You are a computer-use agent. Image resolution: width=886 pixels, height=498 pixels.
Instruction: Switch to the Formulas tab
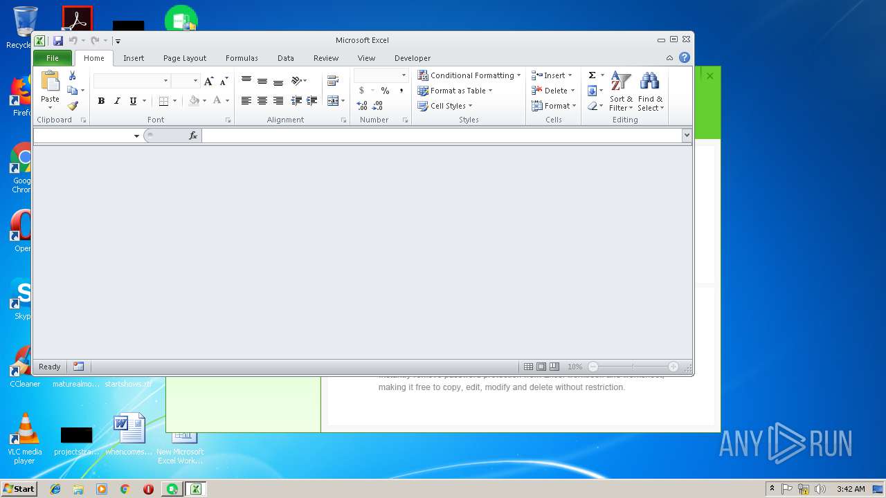point(242,58)
